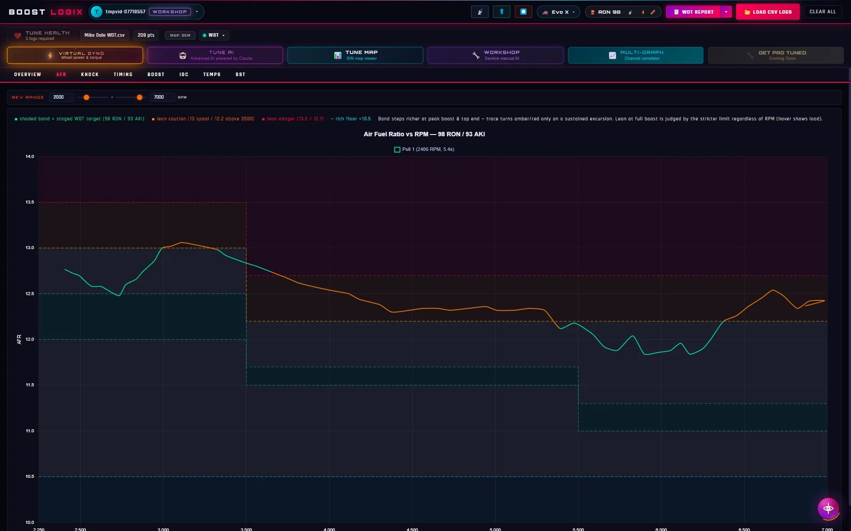
Task: Click the red car icon beside Evo X
Action: (545, 12)
